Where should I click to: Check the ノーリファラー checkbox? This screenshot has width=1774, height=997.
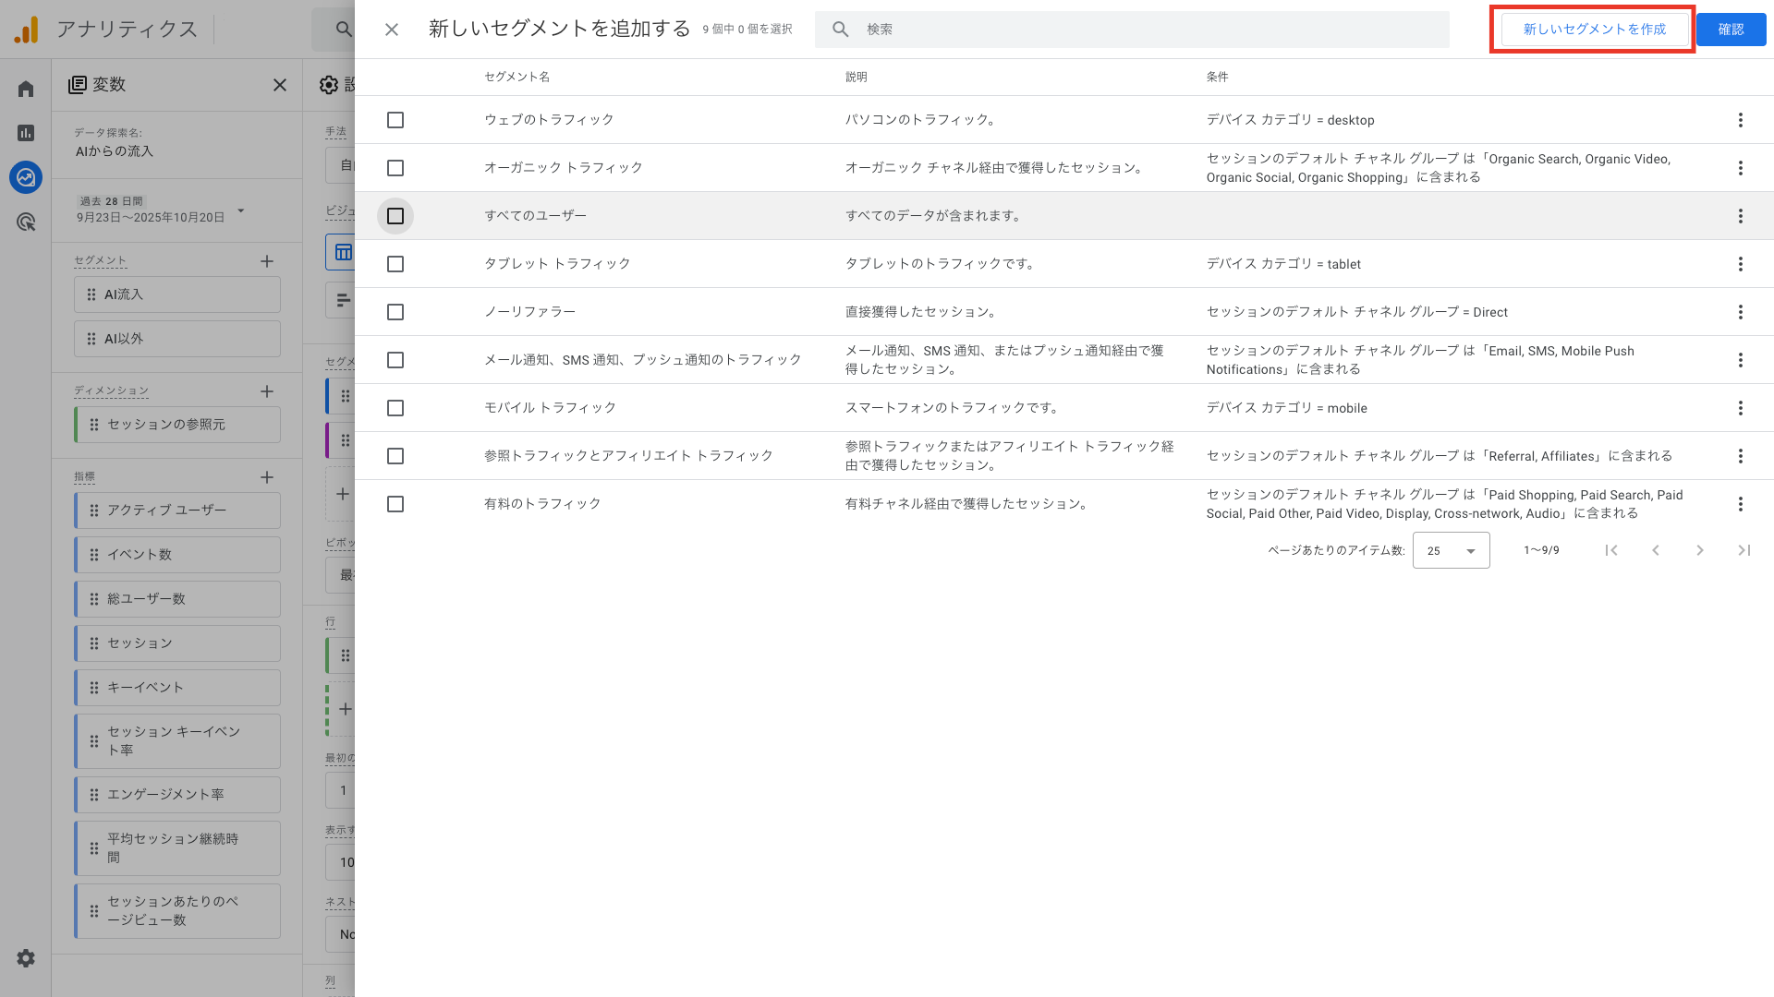pyautogui.click(x=395, y=312)
